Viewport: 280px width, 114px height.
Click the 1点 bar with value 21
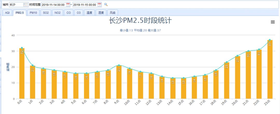pyautogui.click(x=32, y=82)
